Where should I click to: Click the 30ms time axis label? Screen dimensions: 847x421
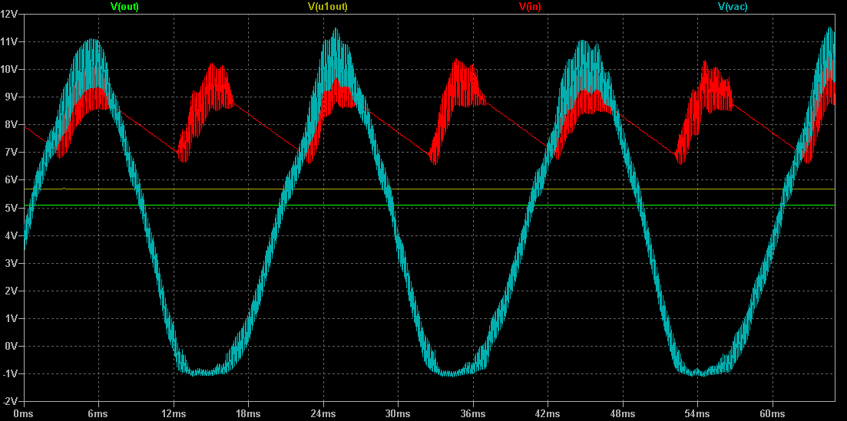click(x=398, y=413)
